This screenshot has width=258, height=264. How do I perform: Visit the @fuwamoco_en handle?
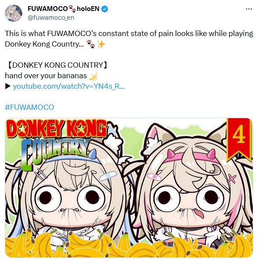pos(51,18)
